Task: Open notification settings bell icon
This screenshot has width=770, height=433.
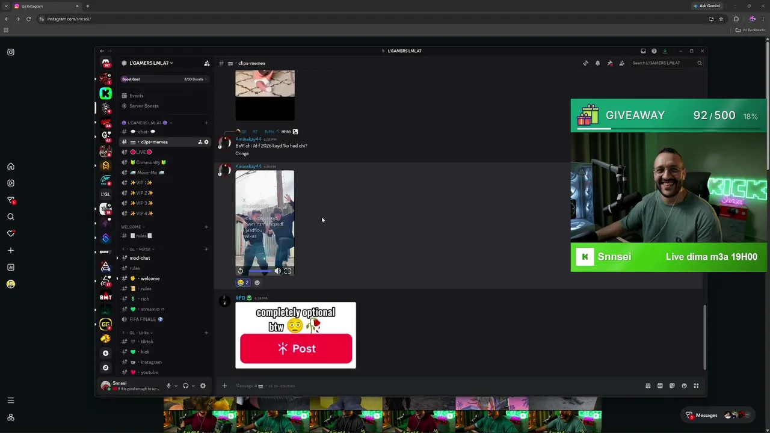Action: tap(597, 63)
